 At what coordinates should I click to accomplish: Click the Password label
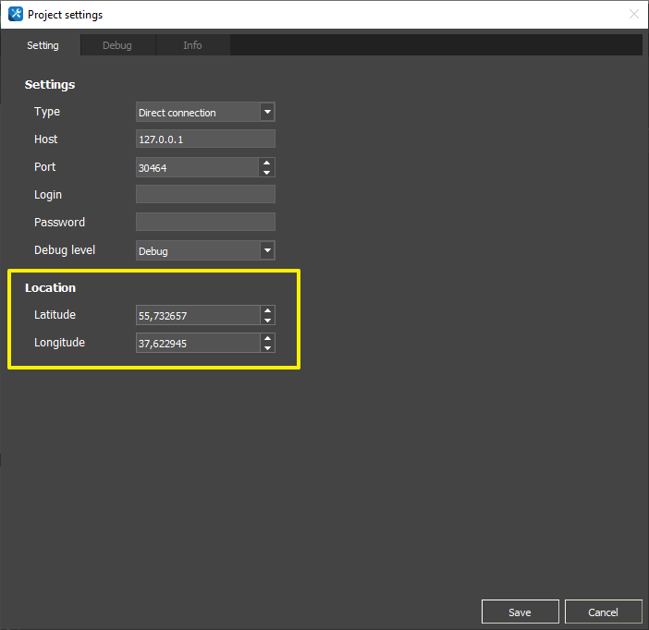pos(59,222)
